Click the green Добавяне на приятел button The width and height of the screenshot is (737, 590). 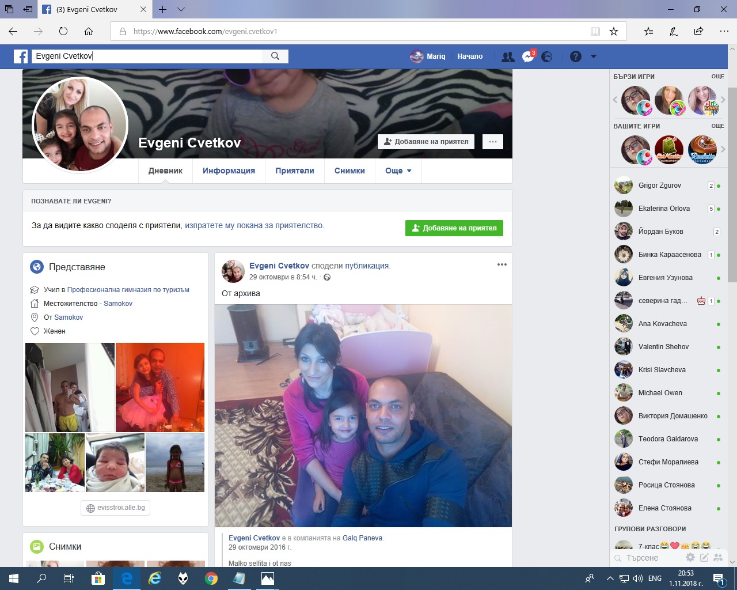[x=454, y=228]
